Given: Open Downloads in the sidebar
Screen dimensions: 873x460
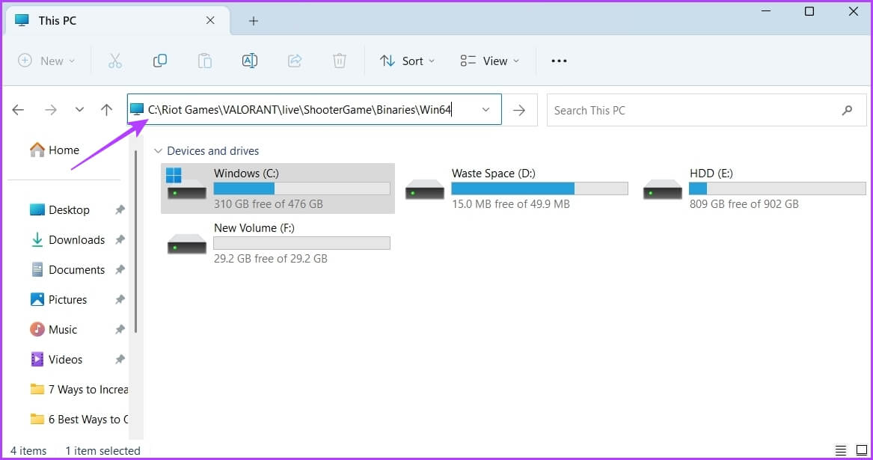Looking at the screenshot, I should click(67, 240).
